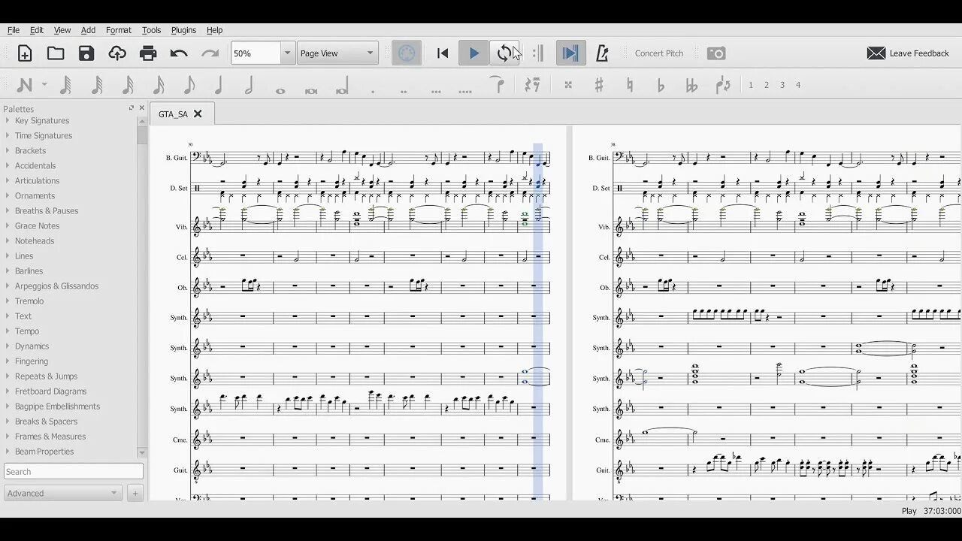The height and width of the screenshot is (541, 962).
Task: Switch to the GTA_SA tab
Action: (174, 113)
